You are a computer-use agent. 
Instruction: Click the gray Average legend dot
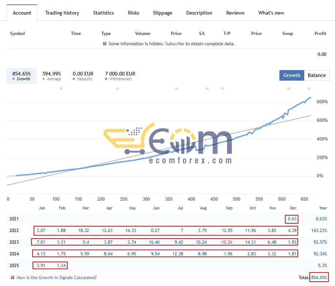coord(44,79)
